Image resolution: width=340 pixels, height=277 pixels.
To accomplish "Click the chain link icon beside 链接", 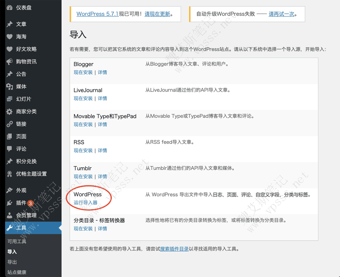I will pos(9,124).
